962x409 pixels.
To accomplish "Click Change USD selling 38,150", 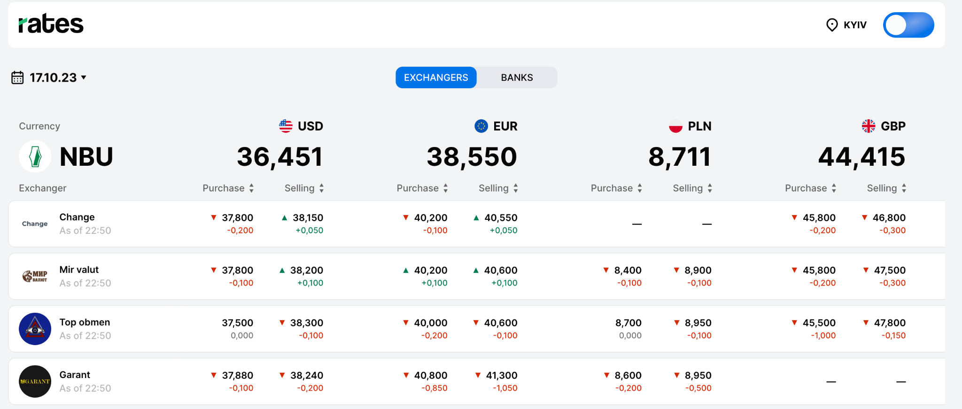I will [308, 218].
